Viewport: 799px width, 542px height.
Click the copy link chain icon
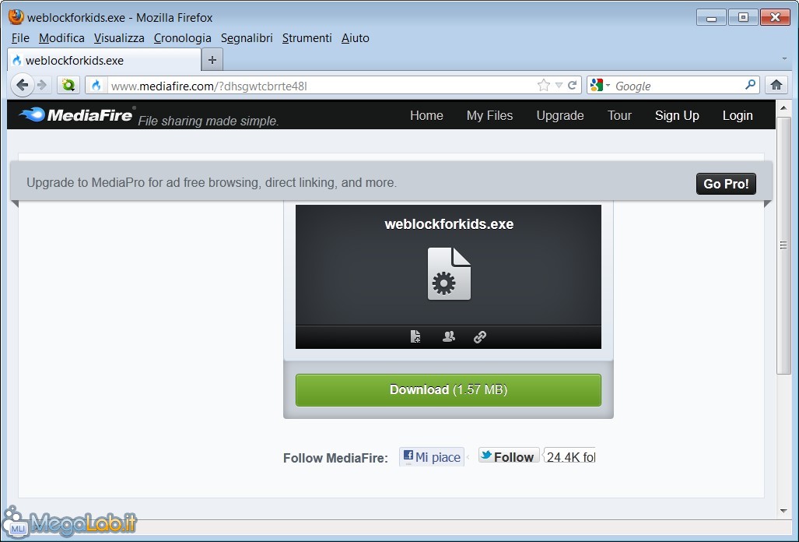tap(480, 336)
